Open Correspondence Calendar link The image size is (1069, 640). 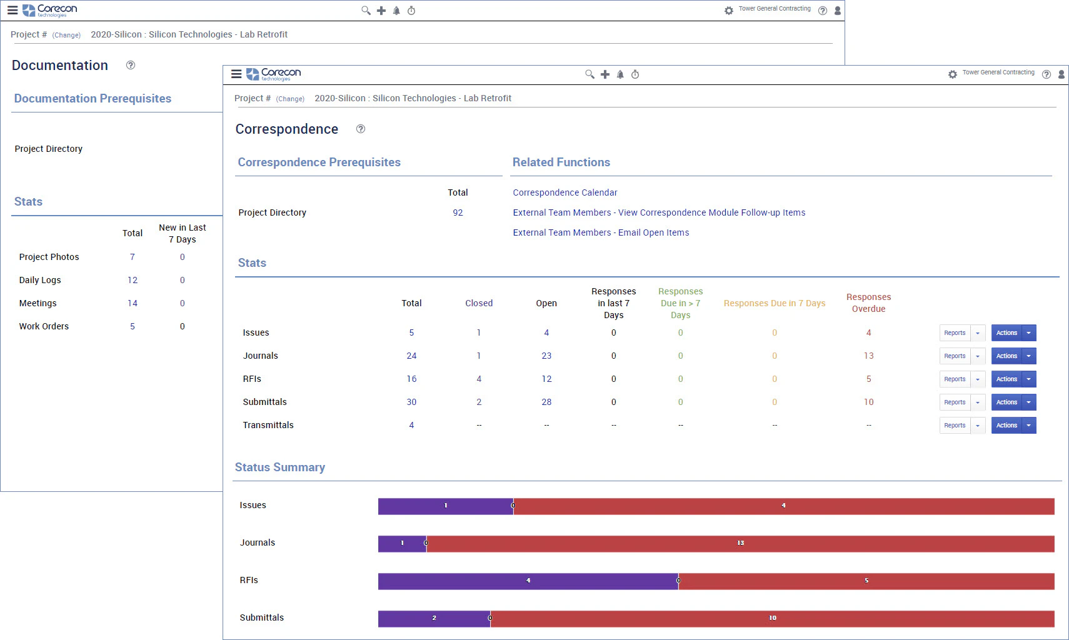565,192
